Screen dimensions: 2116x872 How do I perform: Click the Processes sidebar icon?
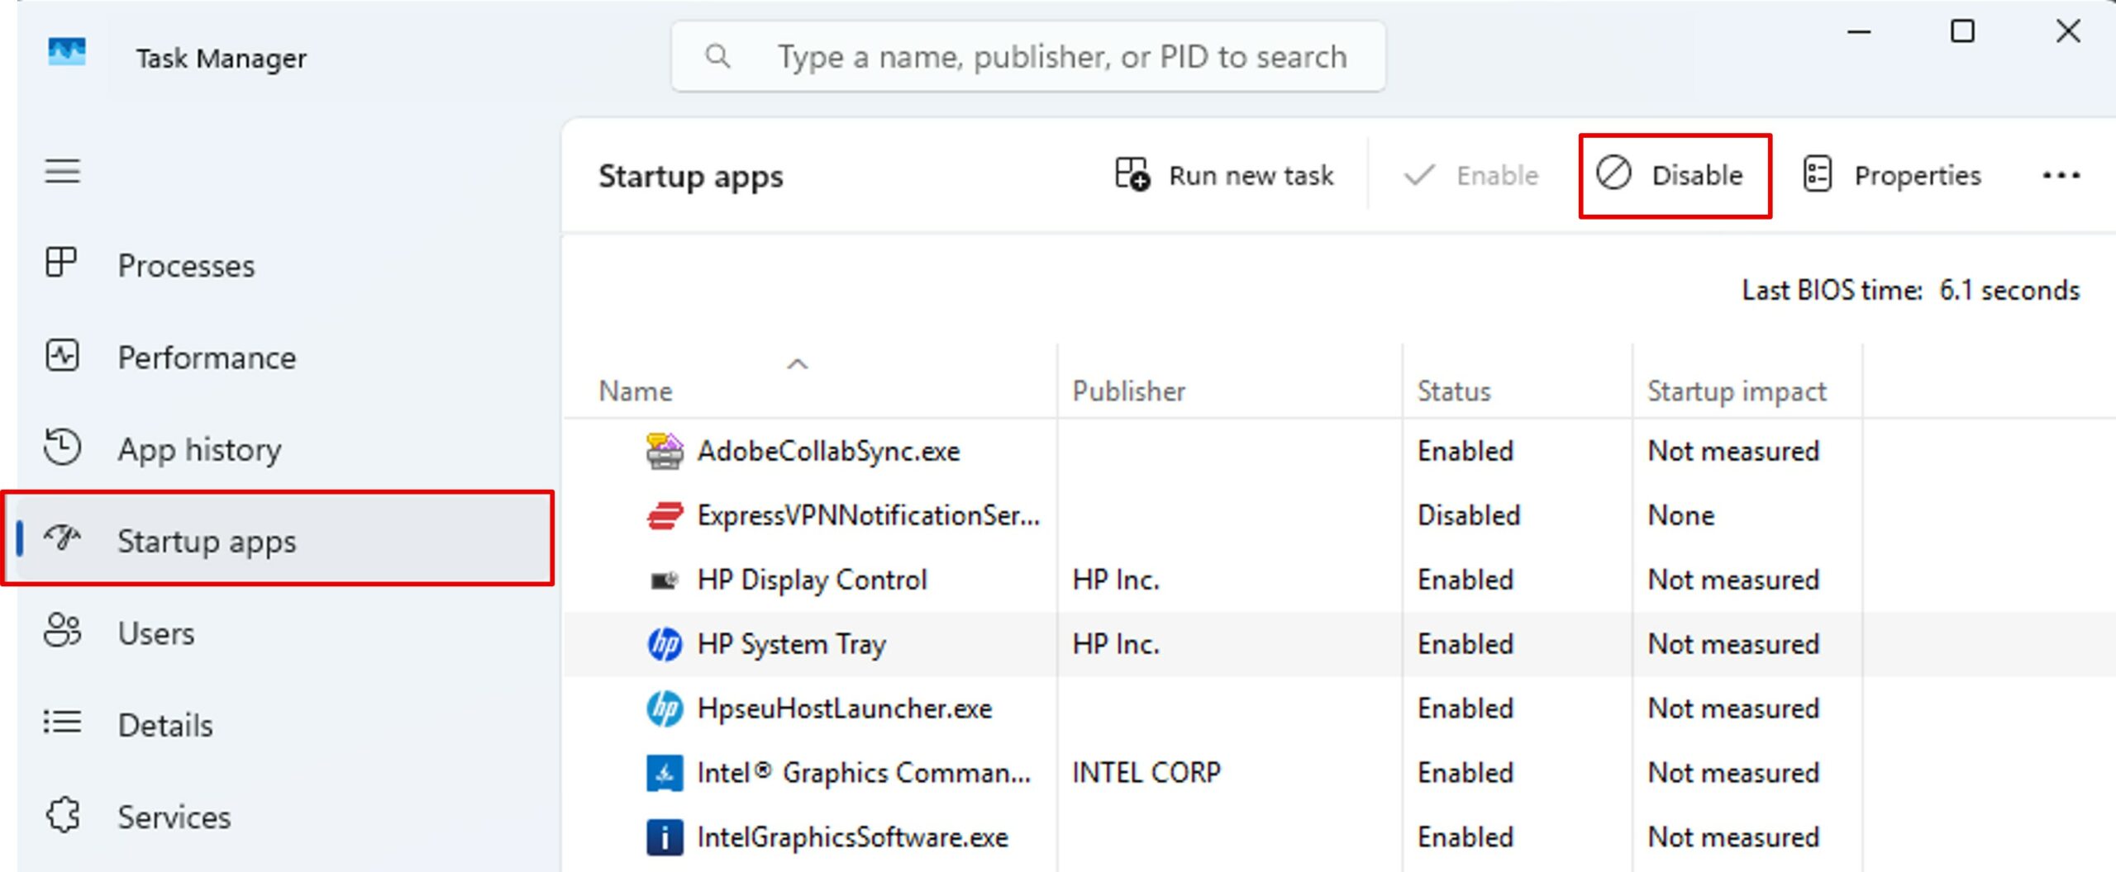click(61, 263)
